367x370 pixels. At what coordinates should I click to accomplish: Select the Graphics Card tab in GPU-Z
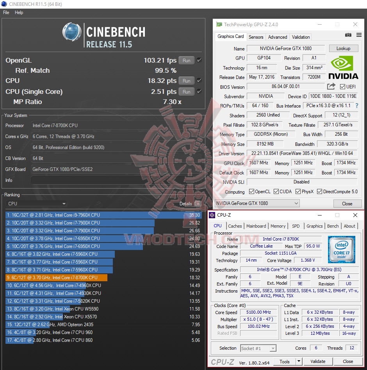[231, 36]
